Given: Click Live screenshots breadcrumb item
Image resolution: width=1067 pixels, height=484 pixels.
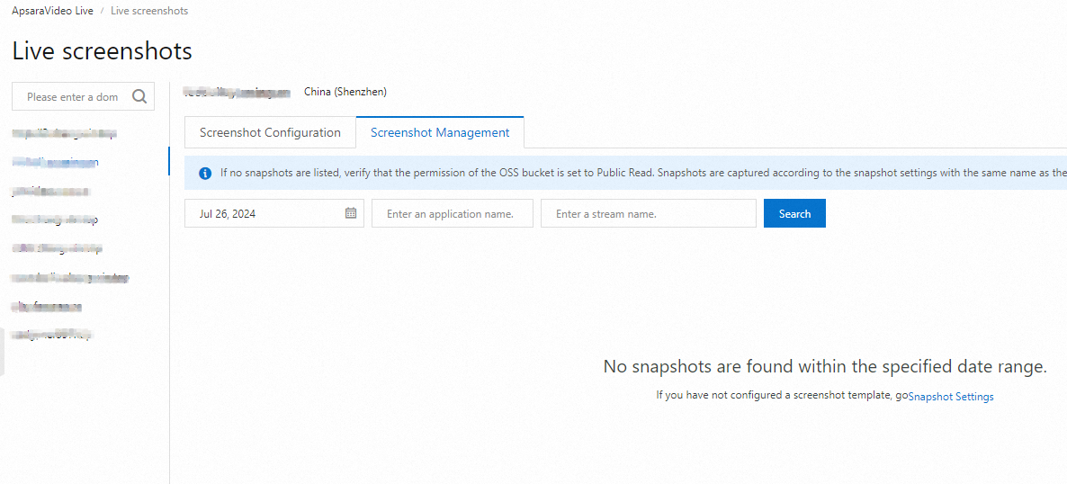Looking at the screenshot, I should pos(149,11).
